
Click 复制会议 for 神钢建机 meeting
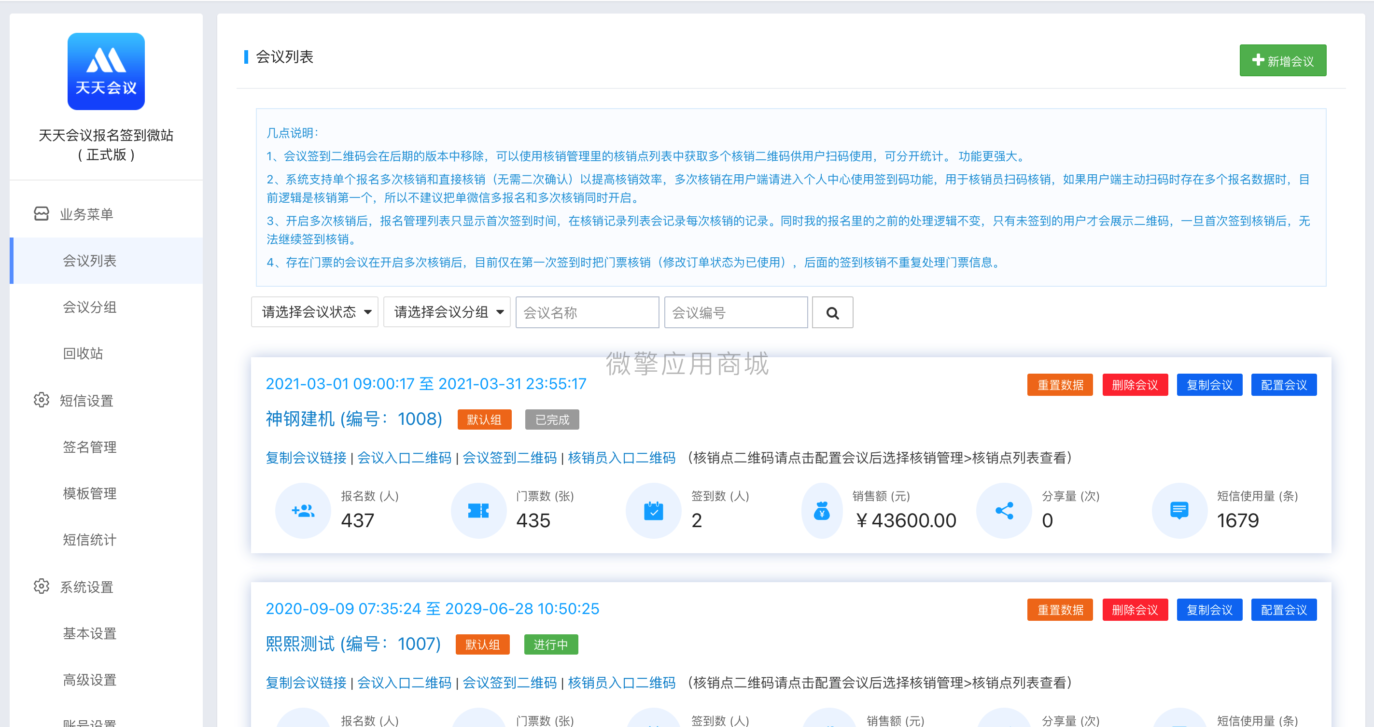pyautogui.click(x=1209, y=385)
